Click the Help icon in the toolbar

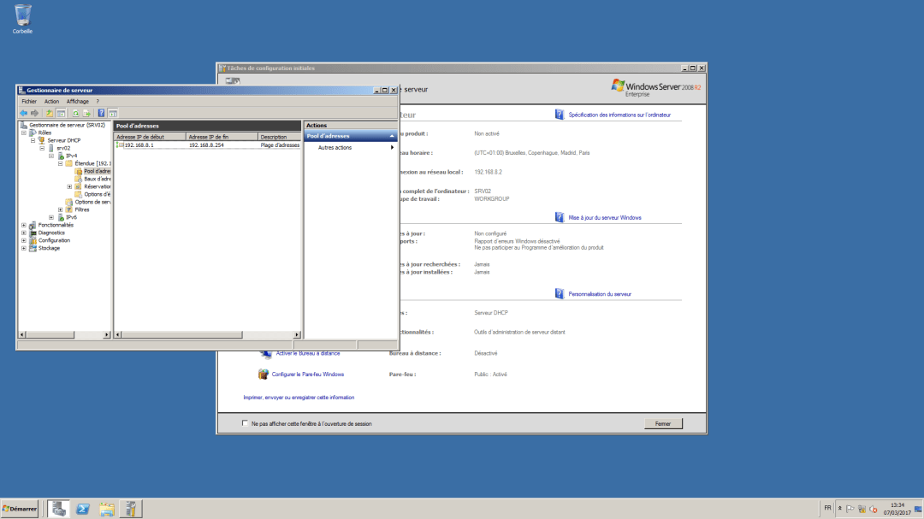tap(102, 113)
